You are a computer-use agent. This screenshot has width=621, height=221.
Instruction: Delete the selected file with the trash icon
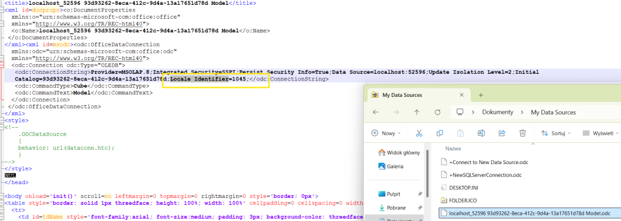(x=522, y=133)
